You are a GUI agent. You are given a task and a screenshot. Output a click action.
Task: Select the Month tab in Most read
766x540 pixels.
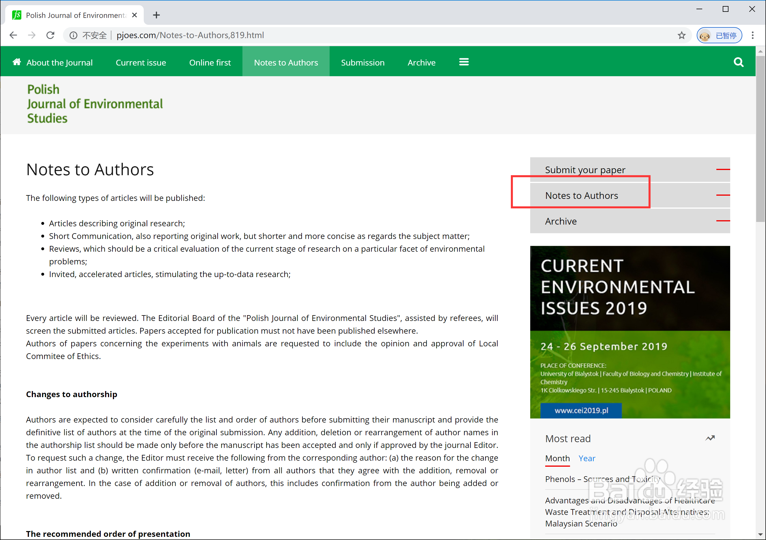(x=557, y=458)
